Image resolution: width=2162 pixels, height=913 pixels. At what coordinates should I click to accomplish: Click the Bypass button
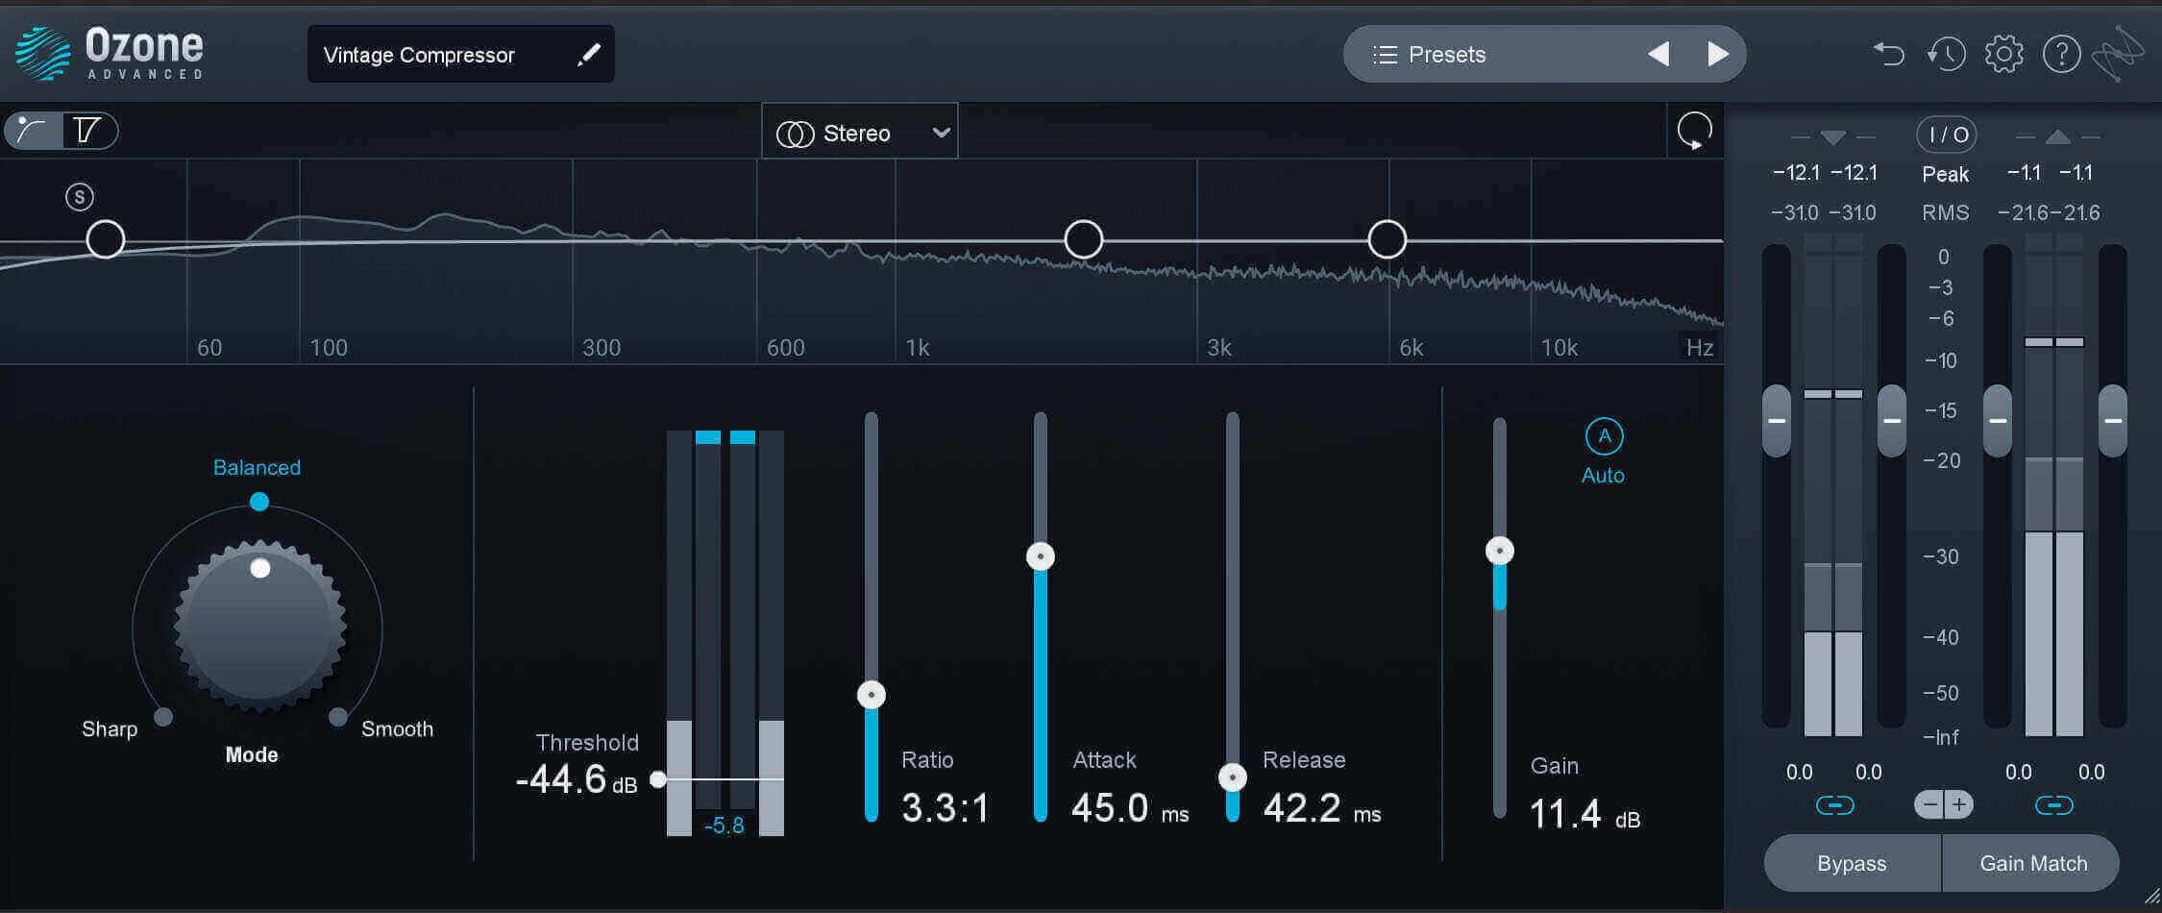1852,863
